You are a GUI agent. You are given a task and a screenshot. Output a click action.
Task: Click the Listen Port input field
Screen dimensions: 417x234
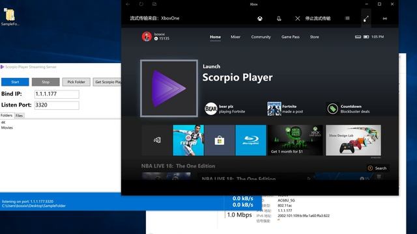click(57, 105)
